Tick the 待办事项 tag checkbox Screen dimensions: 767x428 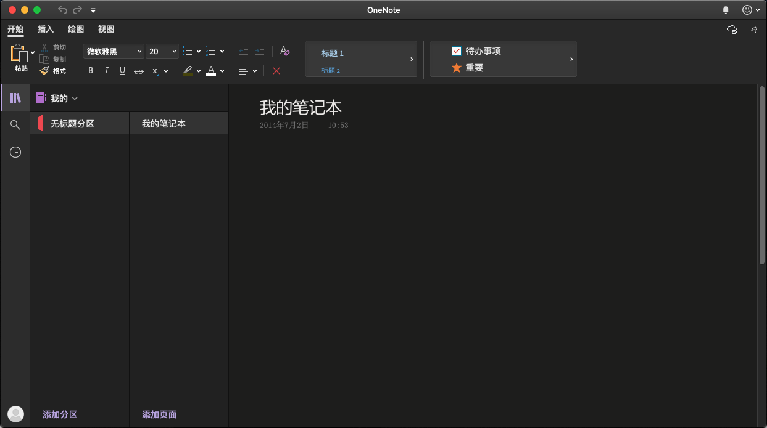point(457,51)
